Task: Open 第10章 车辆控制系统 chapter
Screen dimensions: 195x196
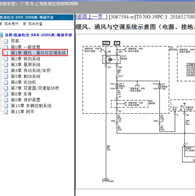Action: [31, 106]
